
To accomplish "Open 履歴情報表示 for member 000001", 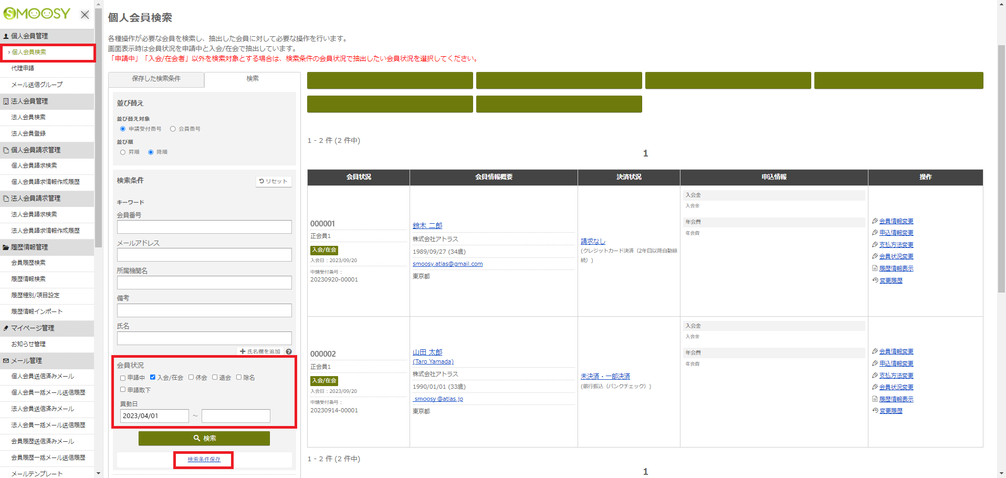I will pos(896,268).
